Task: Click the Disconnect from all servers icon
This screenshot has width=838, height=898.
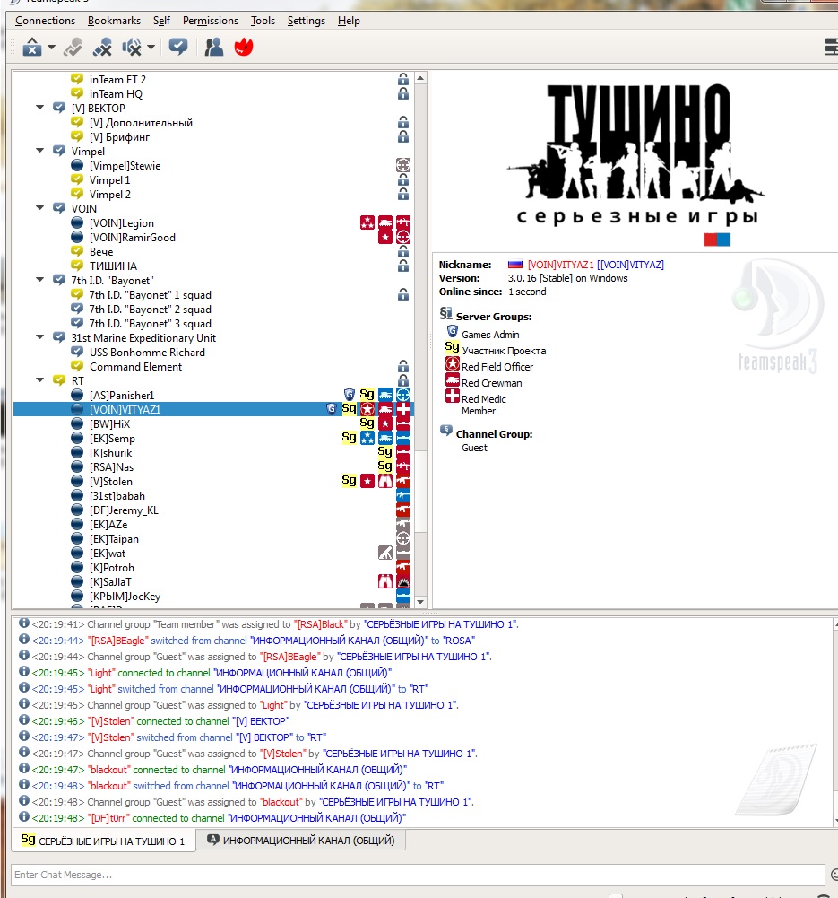Action: [102, 47]
